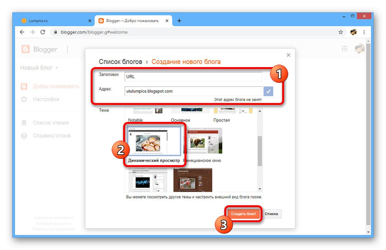Click the browser forward arrow

32,32
